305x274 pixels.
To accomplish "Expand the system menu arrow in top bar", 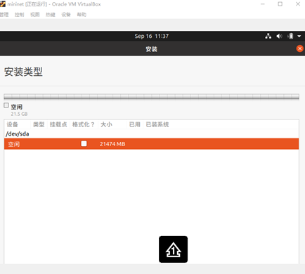I will point(299,37).
